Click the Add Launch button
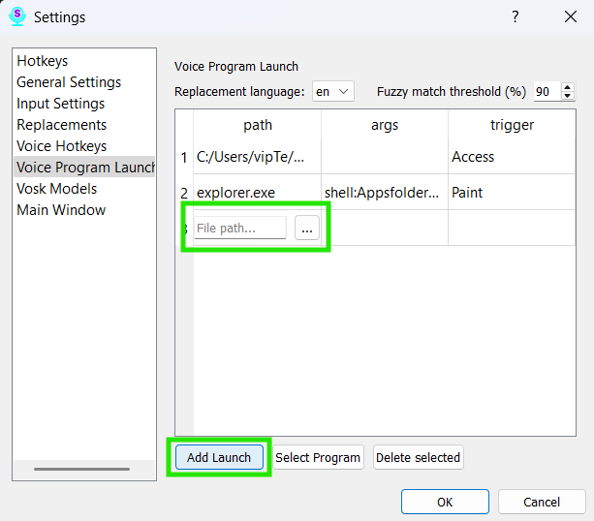This screenshot has height=521, width=594. (x=219, y=457)
